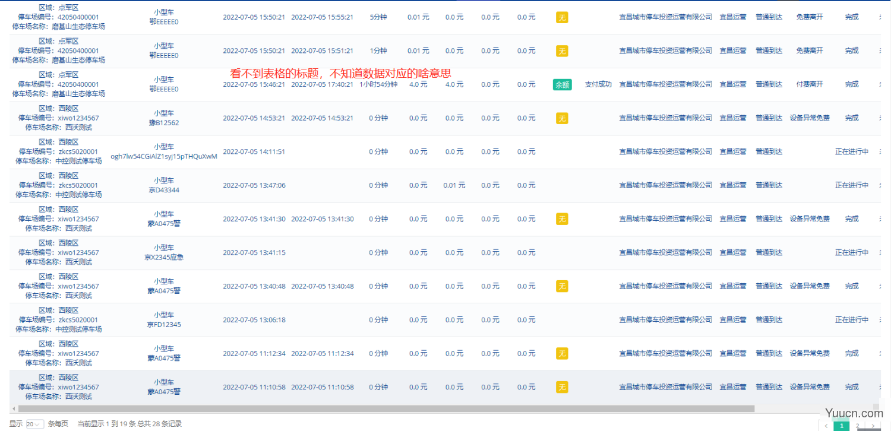891x431 pixels.
Task: Click exit time 2022-07-05 11:10:58
Action: coord(322,387)
